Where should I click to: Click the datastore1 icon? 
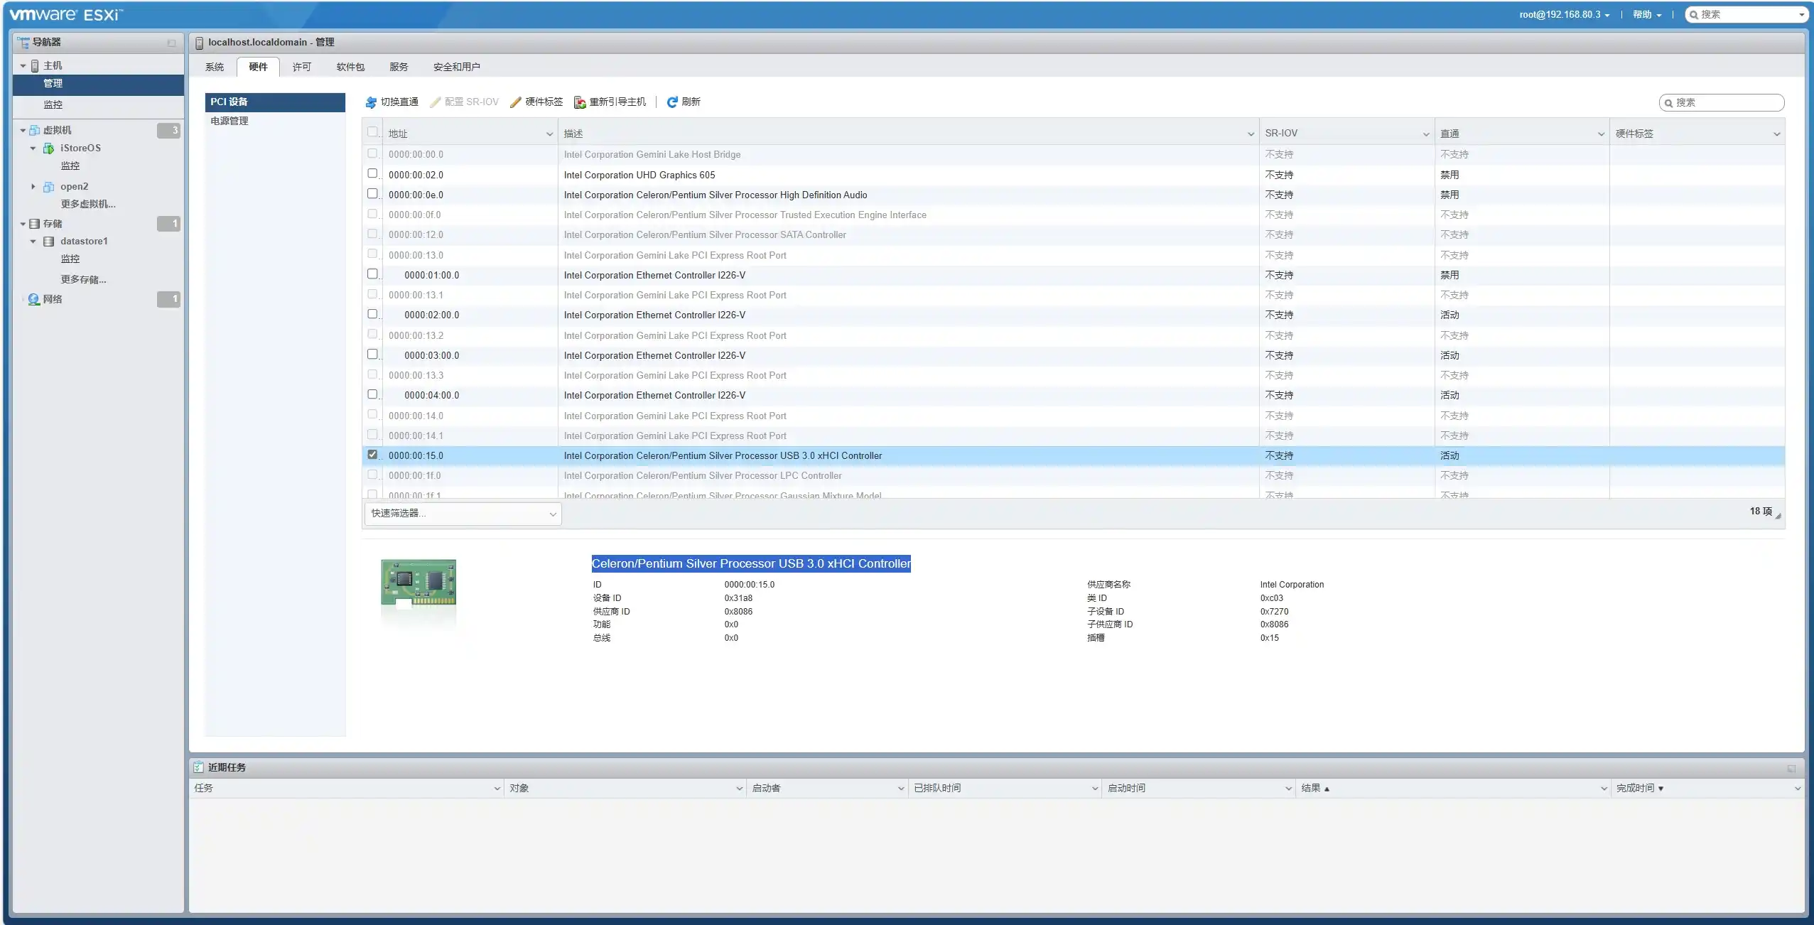pyautogui.click(x=48, y=242)
